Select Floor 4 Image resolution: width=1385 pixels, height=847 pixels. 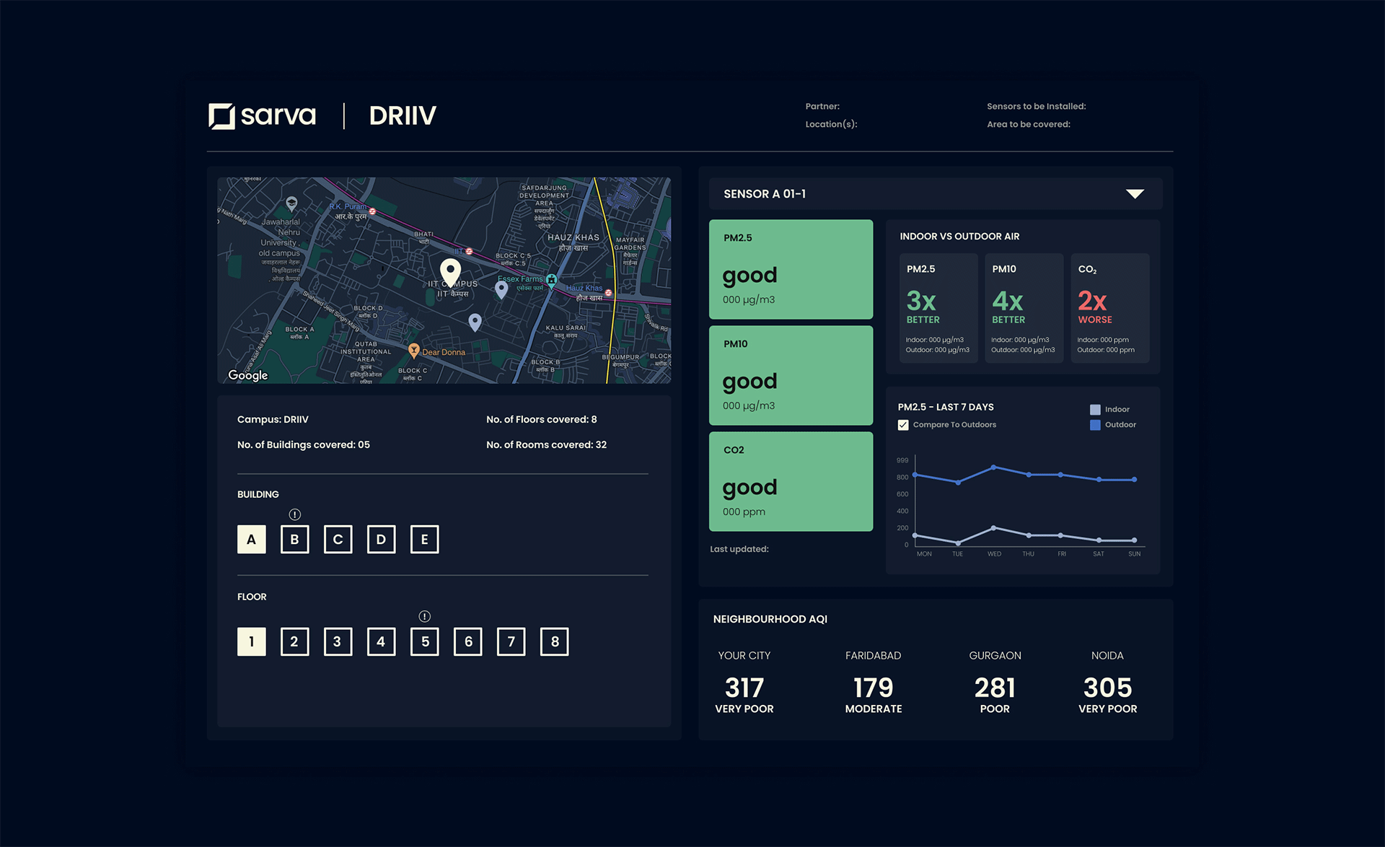click(381, 641)
